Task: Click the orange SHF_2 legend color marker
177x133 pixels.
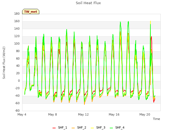Action: pos(73,128)
